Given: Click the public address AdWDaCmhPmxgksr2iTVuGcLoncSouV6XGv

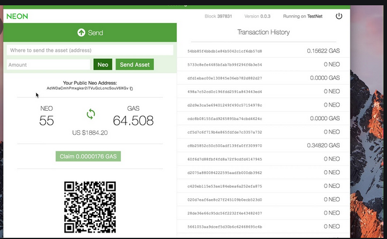Looking at the screenshot, I should (88, 88).
